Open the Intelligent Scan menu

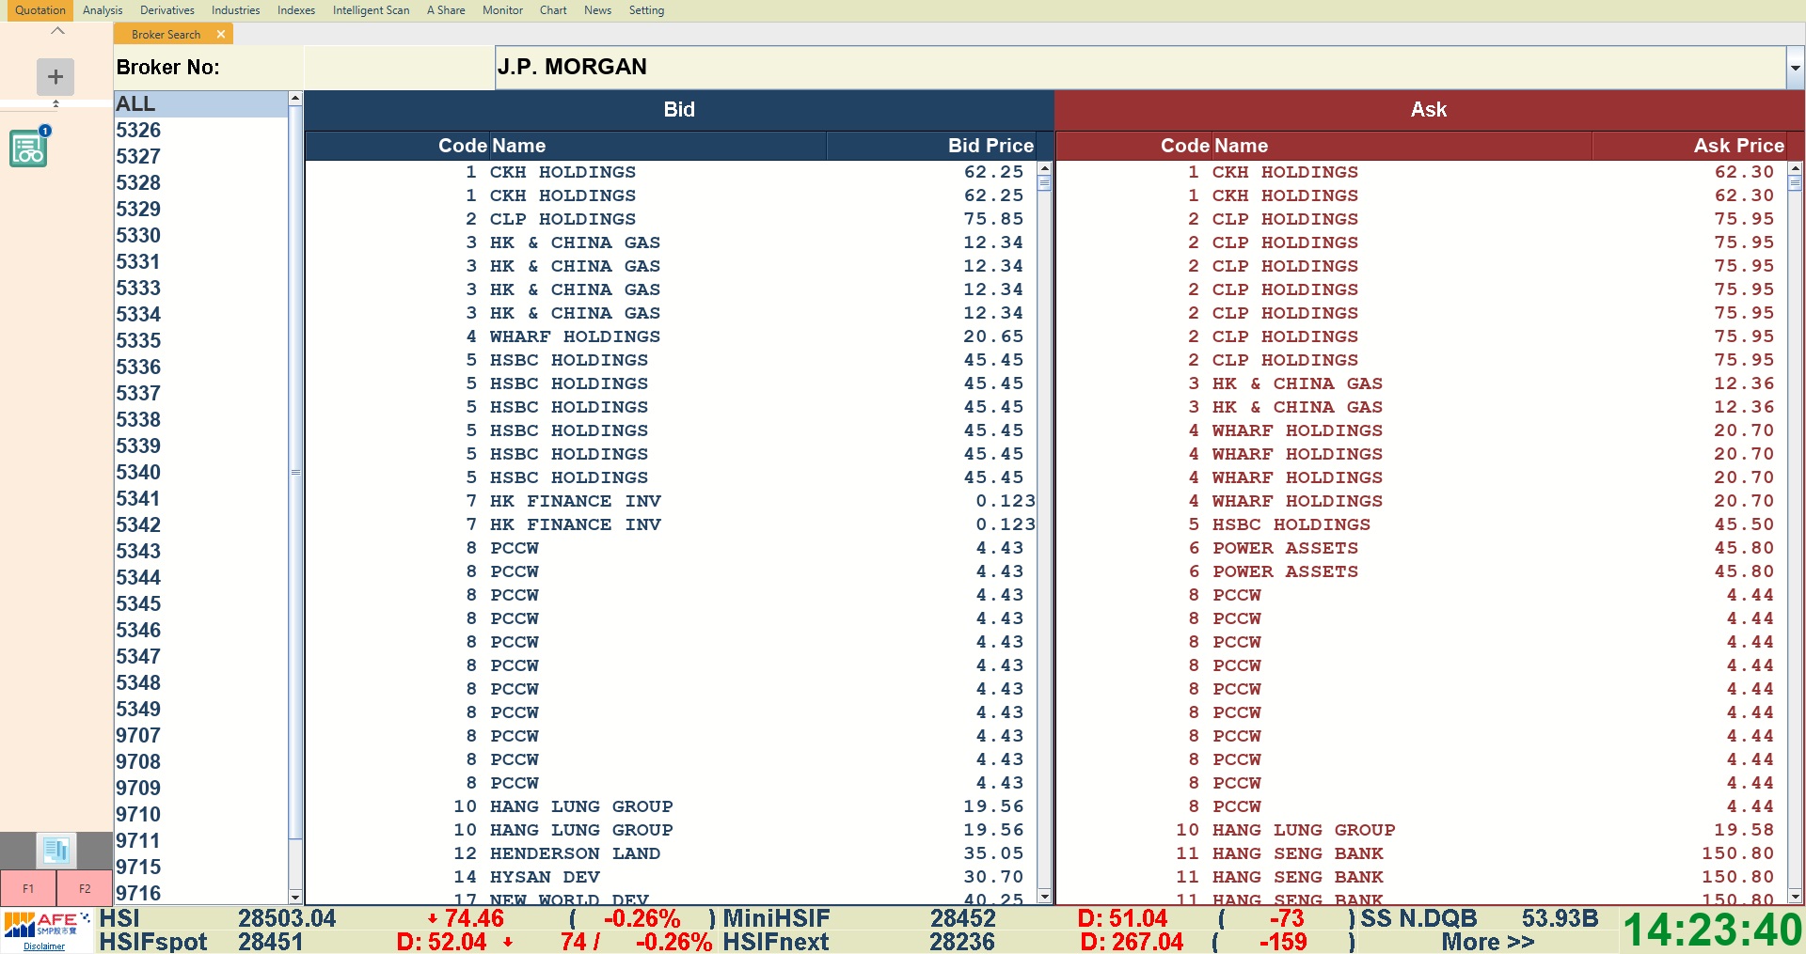coord(372,10)
